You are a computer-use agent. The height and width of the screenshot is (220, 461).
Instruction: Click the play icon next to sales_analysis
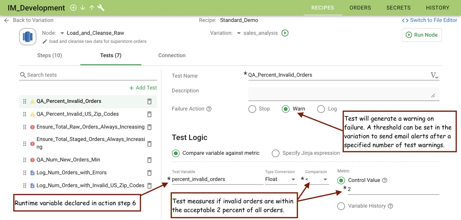pyautogui.click(x=285, y=33)
